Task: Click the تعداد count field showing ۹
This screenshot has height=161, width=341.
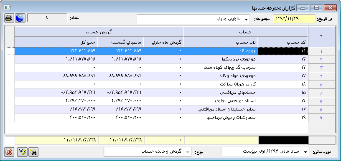Action: [x=47, y=18]
